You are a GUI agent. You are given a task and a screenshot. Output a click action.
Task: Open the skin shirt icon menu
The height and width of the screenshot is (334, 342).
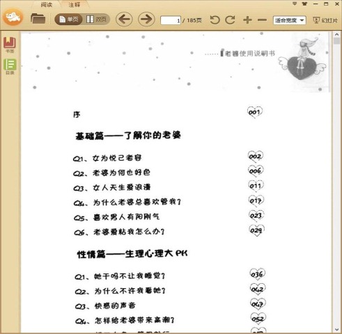coord(304,3)
